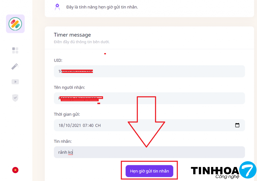Screen dimensions: 257x181
Task: Click the Vietnam flag language icon
Action: click(15, 170)
